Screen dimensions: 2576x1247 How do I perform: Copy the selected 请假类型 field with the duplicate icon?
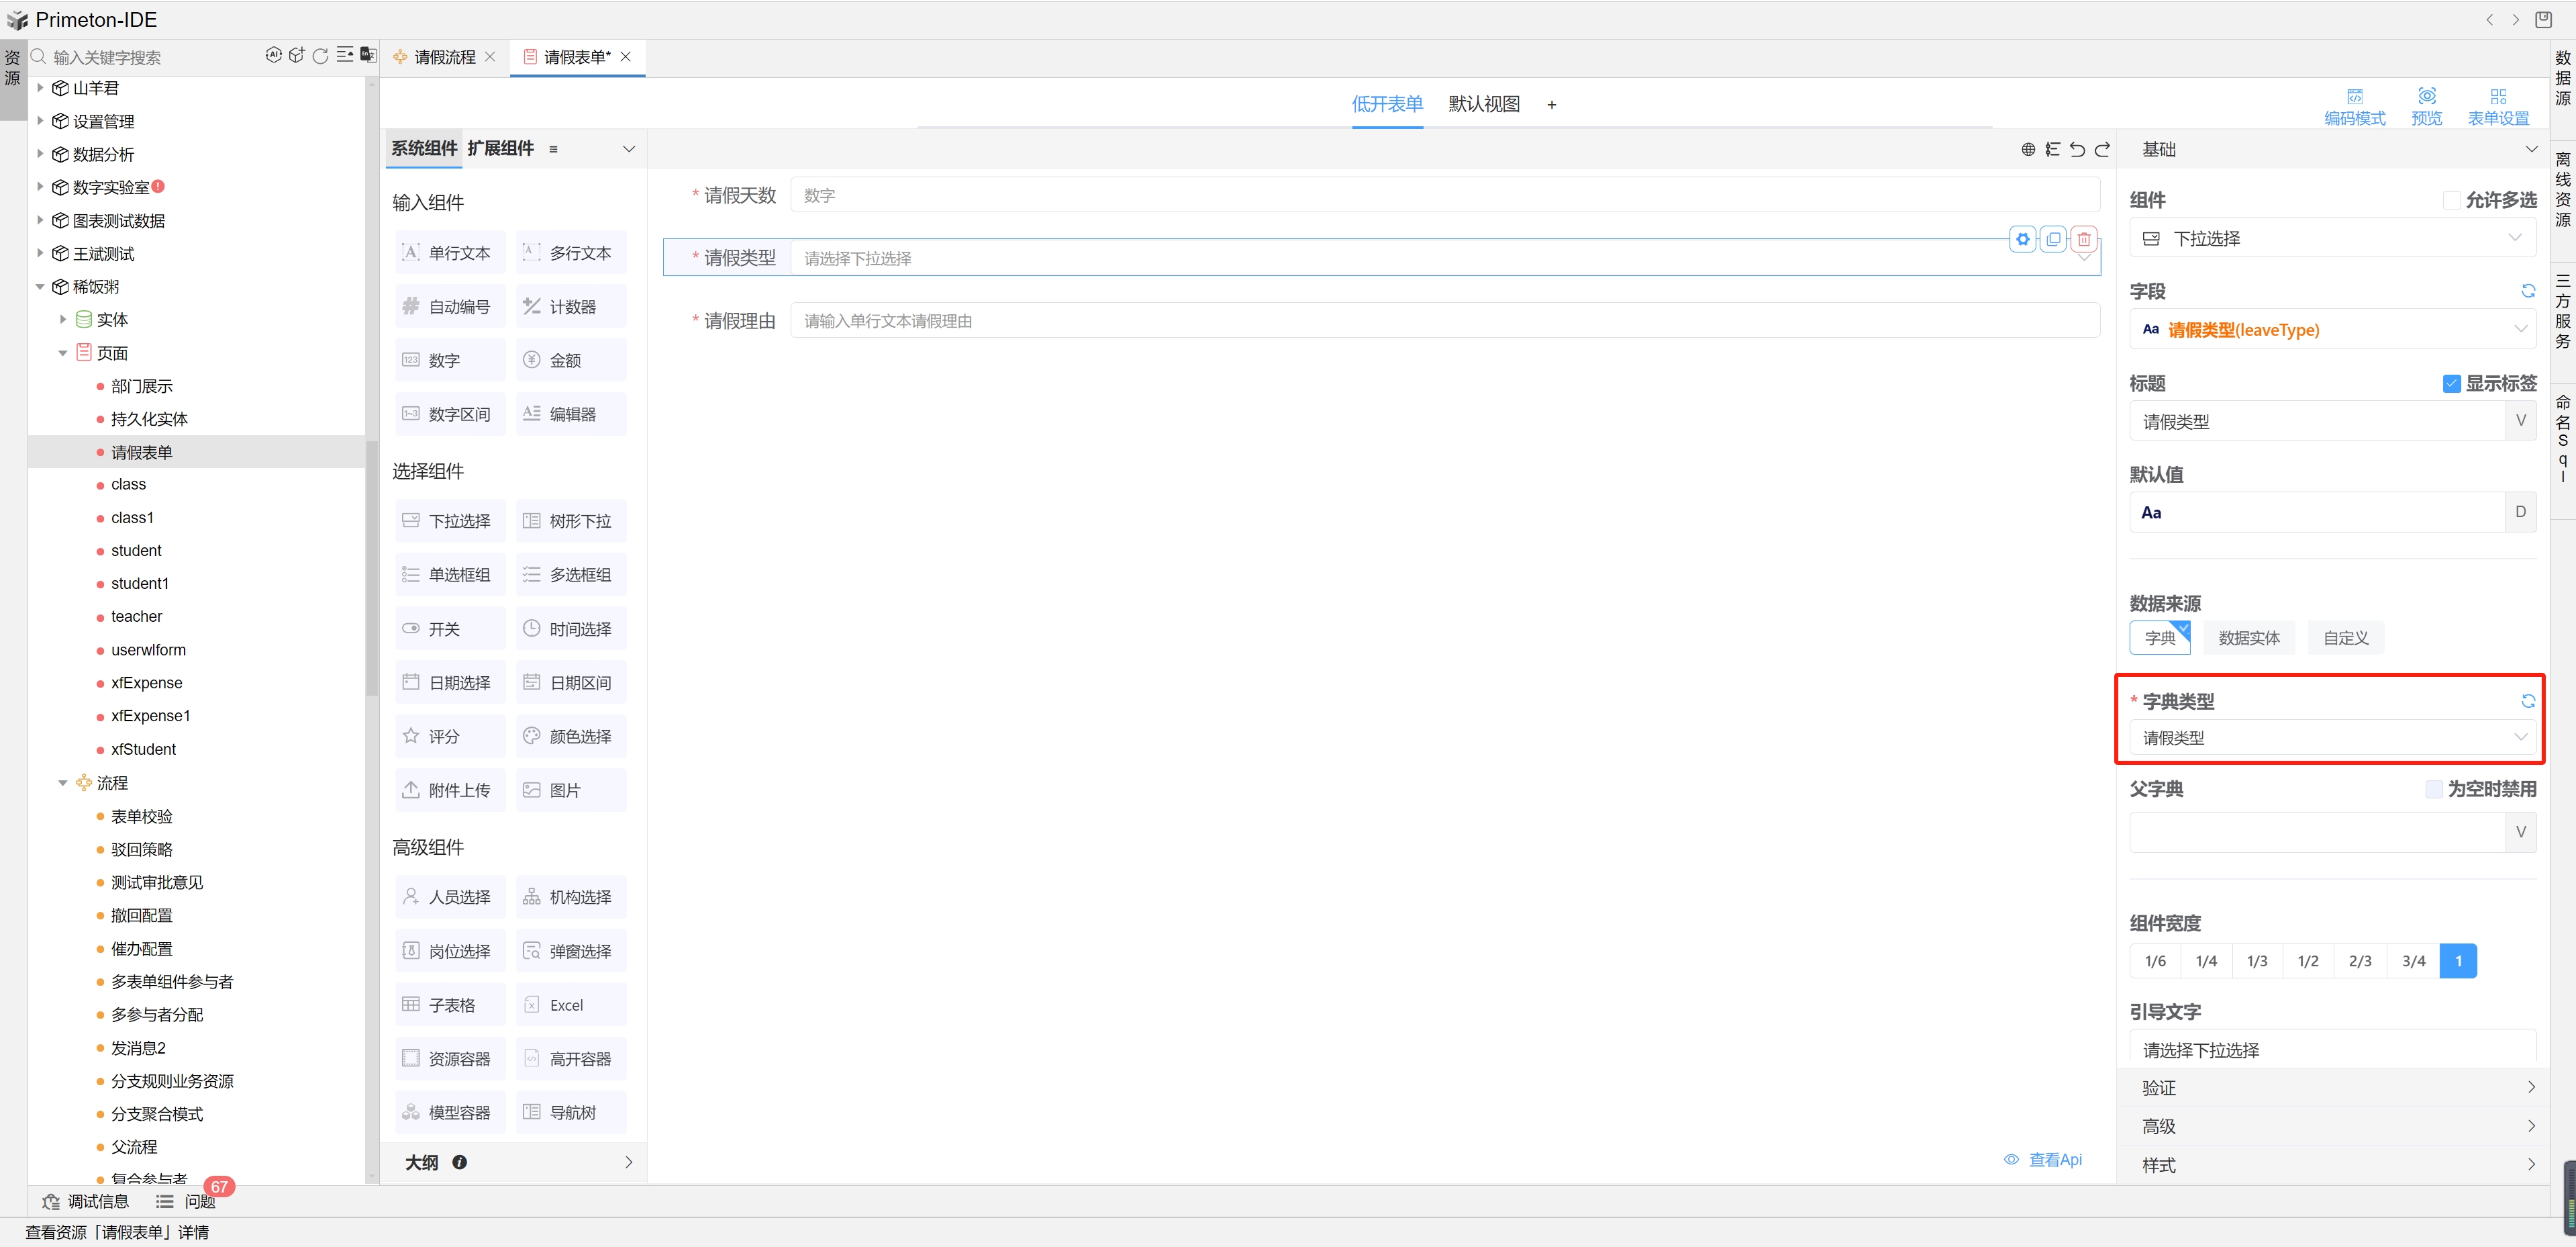(2053, 239)
